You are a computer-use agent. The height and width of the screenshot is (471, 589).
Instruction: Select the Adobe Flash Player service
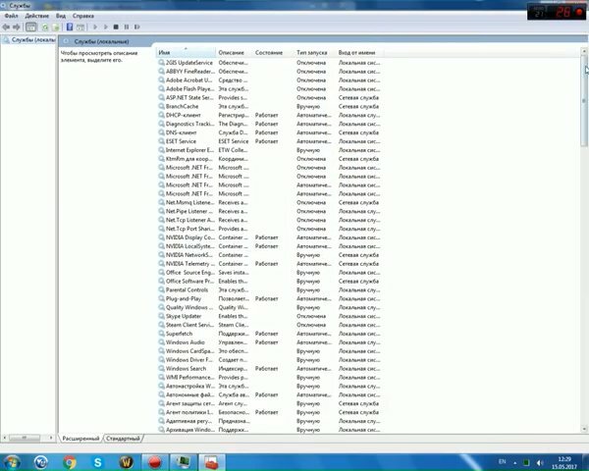(x=269, y=89)
